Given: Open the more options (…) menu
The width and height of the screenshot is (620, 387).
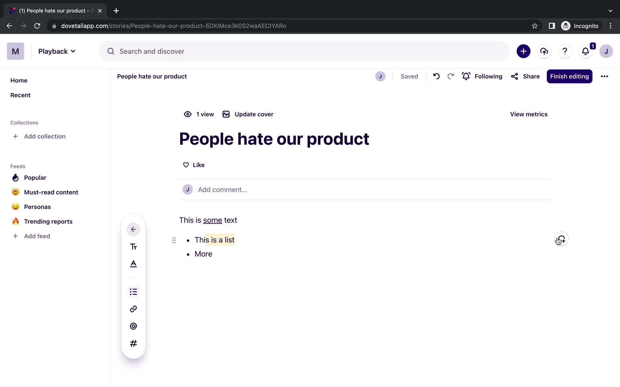Looking at the screenshot, I should click(604, 76).
